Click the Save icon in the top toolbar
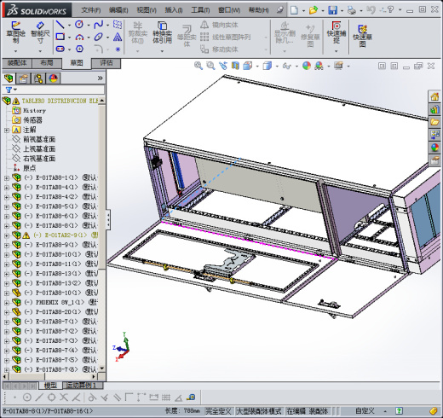Viewport: 443px width, 418px height. [x=332, y=10]
